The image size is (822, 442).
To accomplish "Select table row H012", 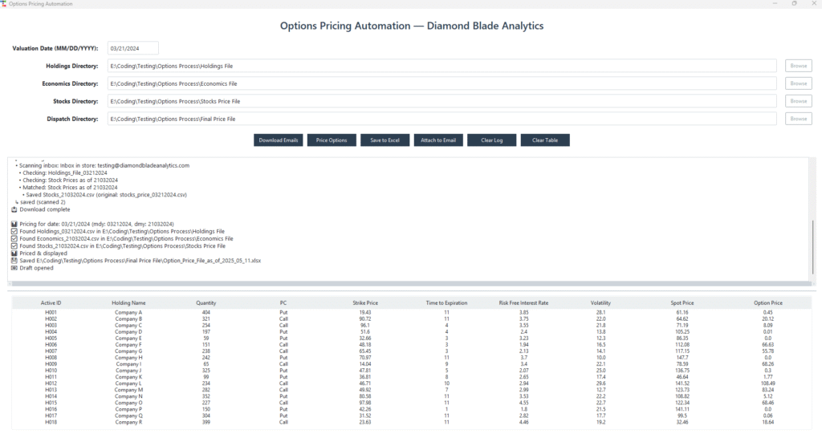I will pos(411,383).
